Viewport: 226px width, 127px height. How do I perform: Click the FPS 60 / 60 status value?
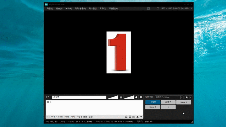(54, 122)
